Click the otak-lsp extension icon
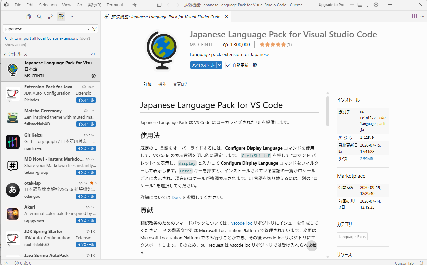The height and width of the screenshot is (265, 427). [x=13, y=190]
